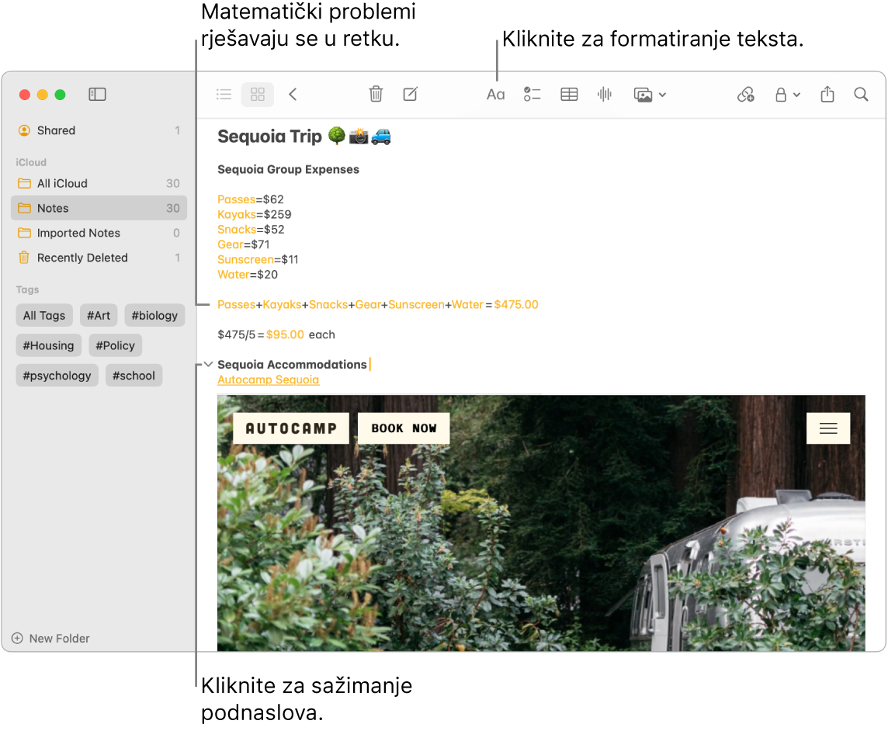Search notes with the magnifying glass icon

tap(861, 94)
